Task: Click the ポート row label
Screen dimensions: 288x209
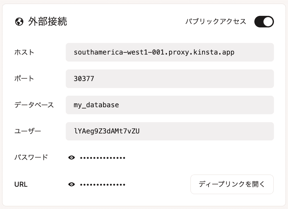Action: 24,79
